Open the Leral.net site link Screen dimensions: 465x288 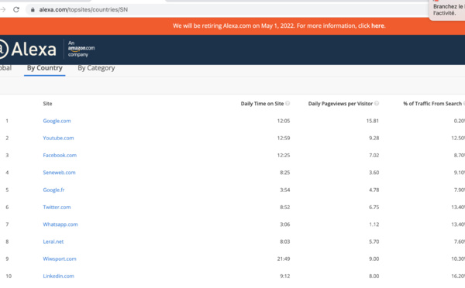(53, 242)
